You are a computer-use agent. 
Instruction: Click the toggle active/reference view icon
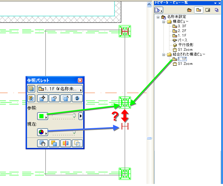pyautogui.click(x=54, y=143)
